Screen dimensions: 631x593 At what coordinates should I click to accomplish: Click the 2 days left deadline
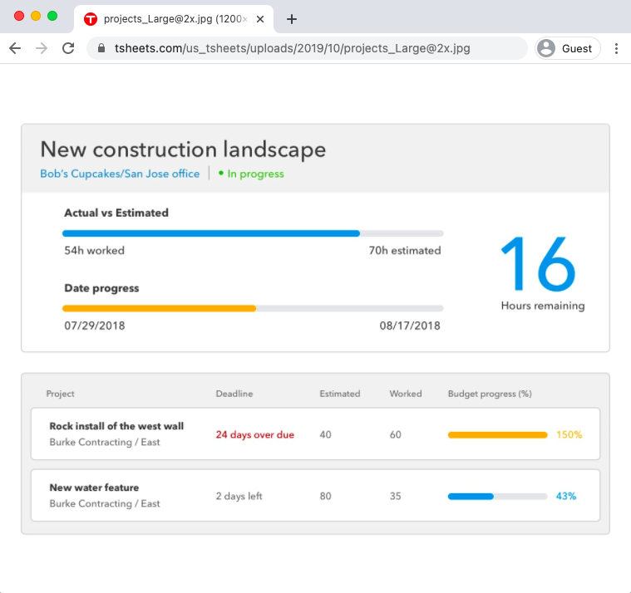click(x=239, y=496)
